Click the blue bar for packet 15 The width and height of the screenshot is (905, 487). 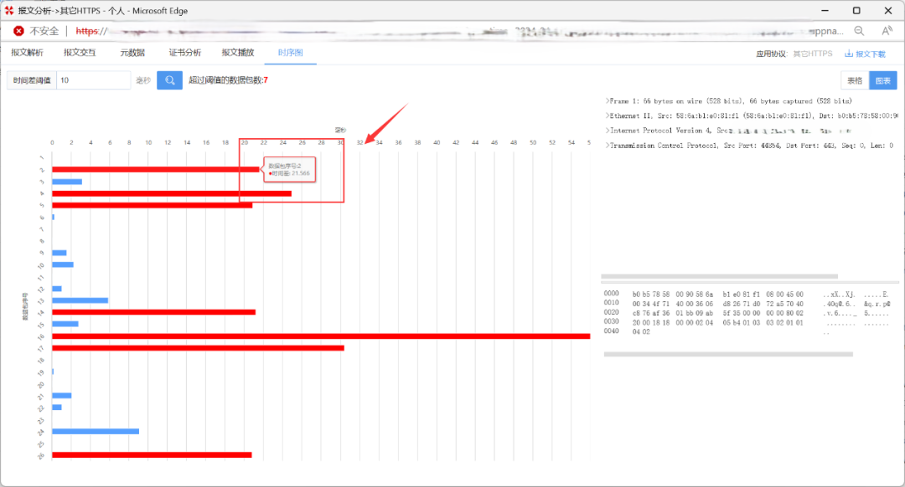click(65, 324)
